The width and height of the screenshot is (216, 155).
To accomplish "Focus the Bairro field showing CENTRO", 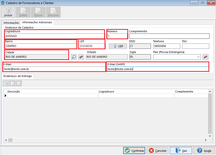I will 41,46.
